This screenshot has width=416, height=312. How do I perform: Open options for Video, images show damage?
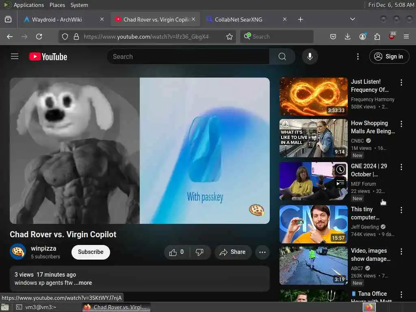pos(401,251)
